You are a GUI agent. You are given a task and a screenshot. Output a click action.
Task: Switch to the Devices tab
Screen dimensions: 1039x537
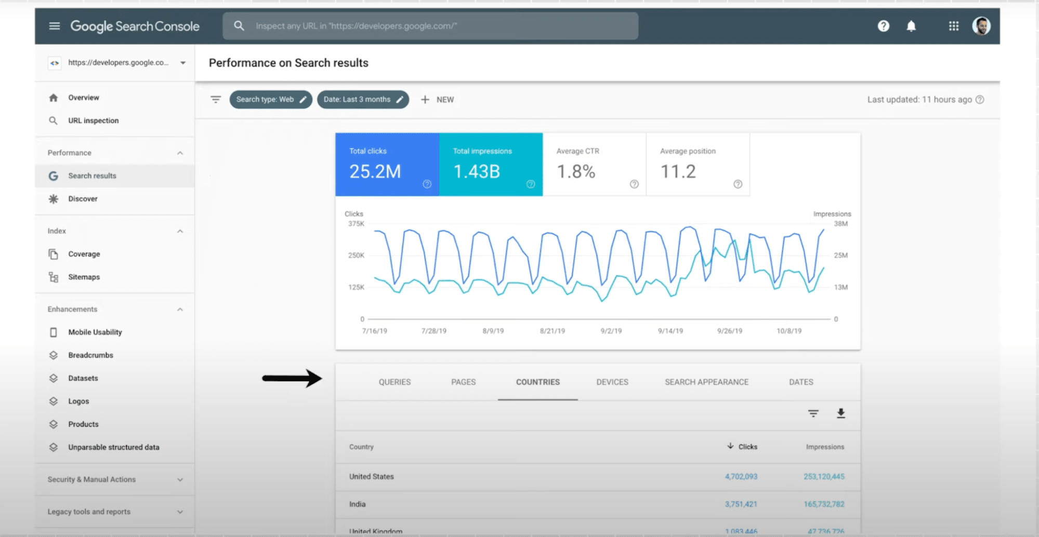coord(612,382)
